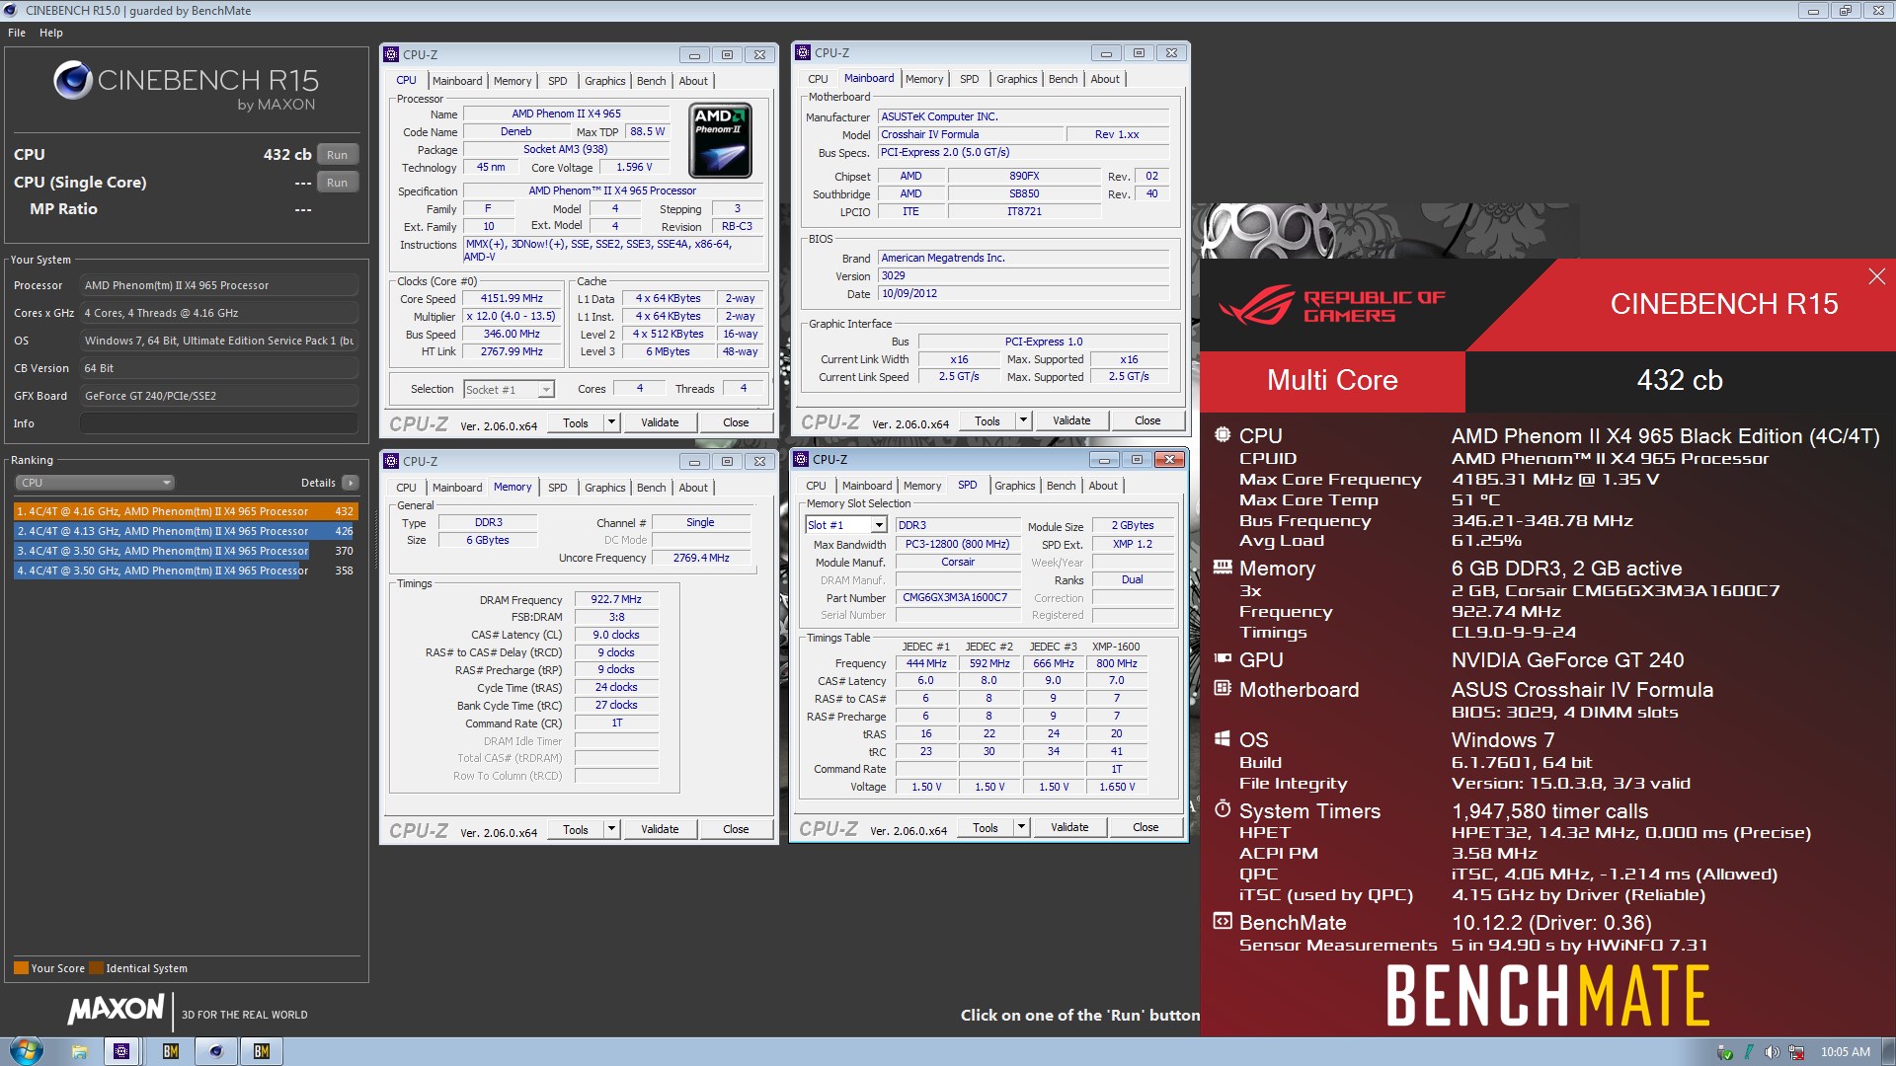Expand Tools arrow in CPU-Z Memory window

click(x=611, y=829)
